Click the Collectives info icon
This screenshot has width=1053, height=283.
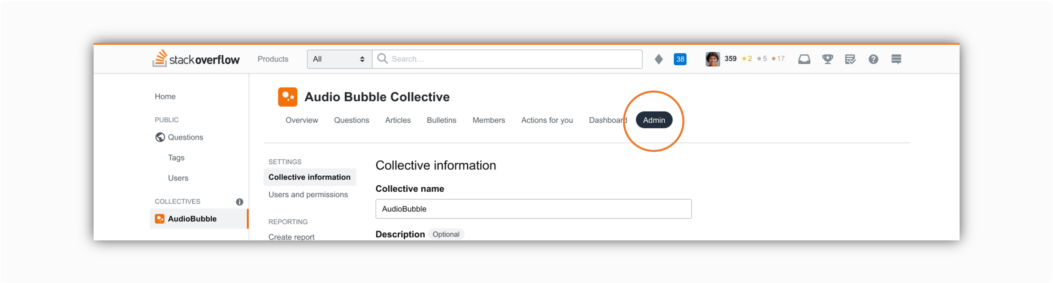click(239, 202)
